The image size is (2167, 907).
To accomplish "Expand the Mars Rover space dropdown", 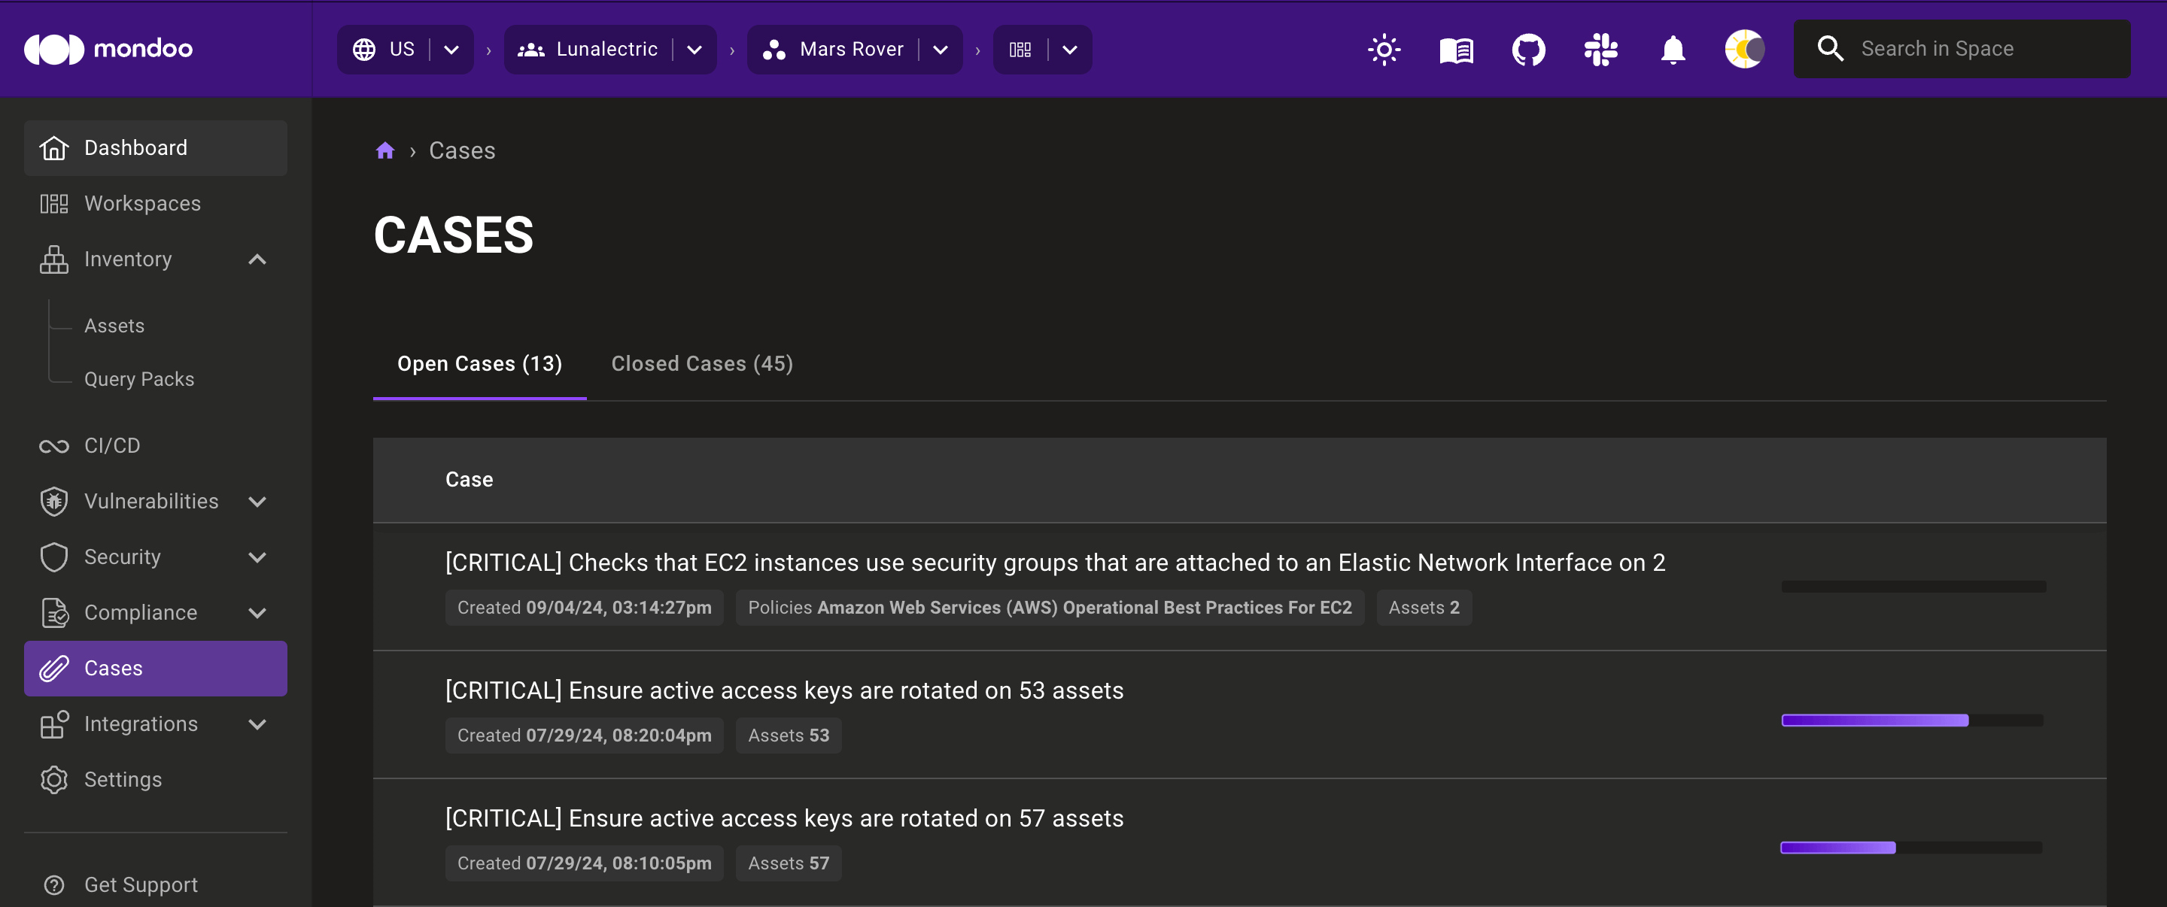I will pyautogui.click(x=940, y=48).
